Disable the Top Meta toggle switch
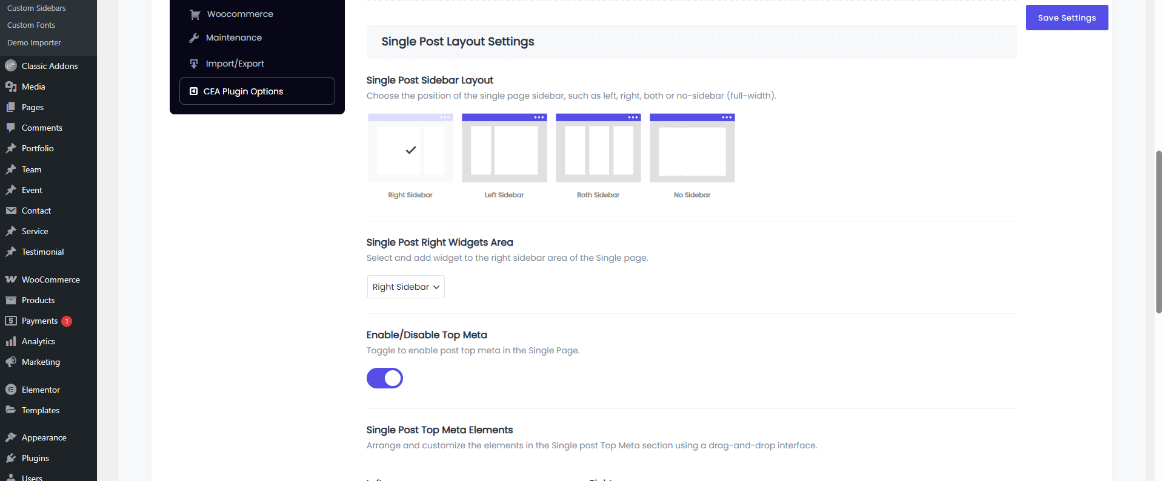Viewport: 1163px width, 481px height. 385,378
